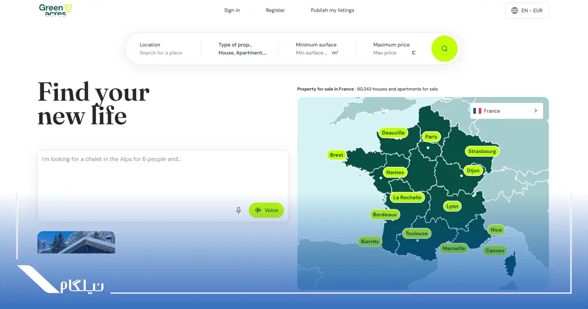Click the globe icon next to EN - EUR
588x309 pixels.
click(514, 10)
